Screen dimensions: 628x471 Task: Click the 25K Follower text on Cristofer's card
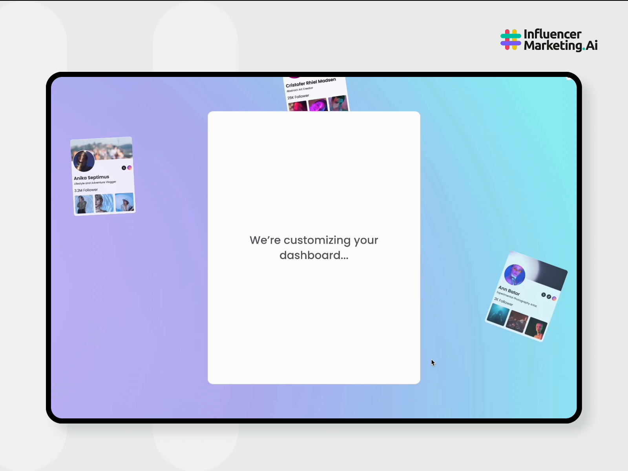point(298,97)
